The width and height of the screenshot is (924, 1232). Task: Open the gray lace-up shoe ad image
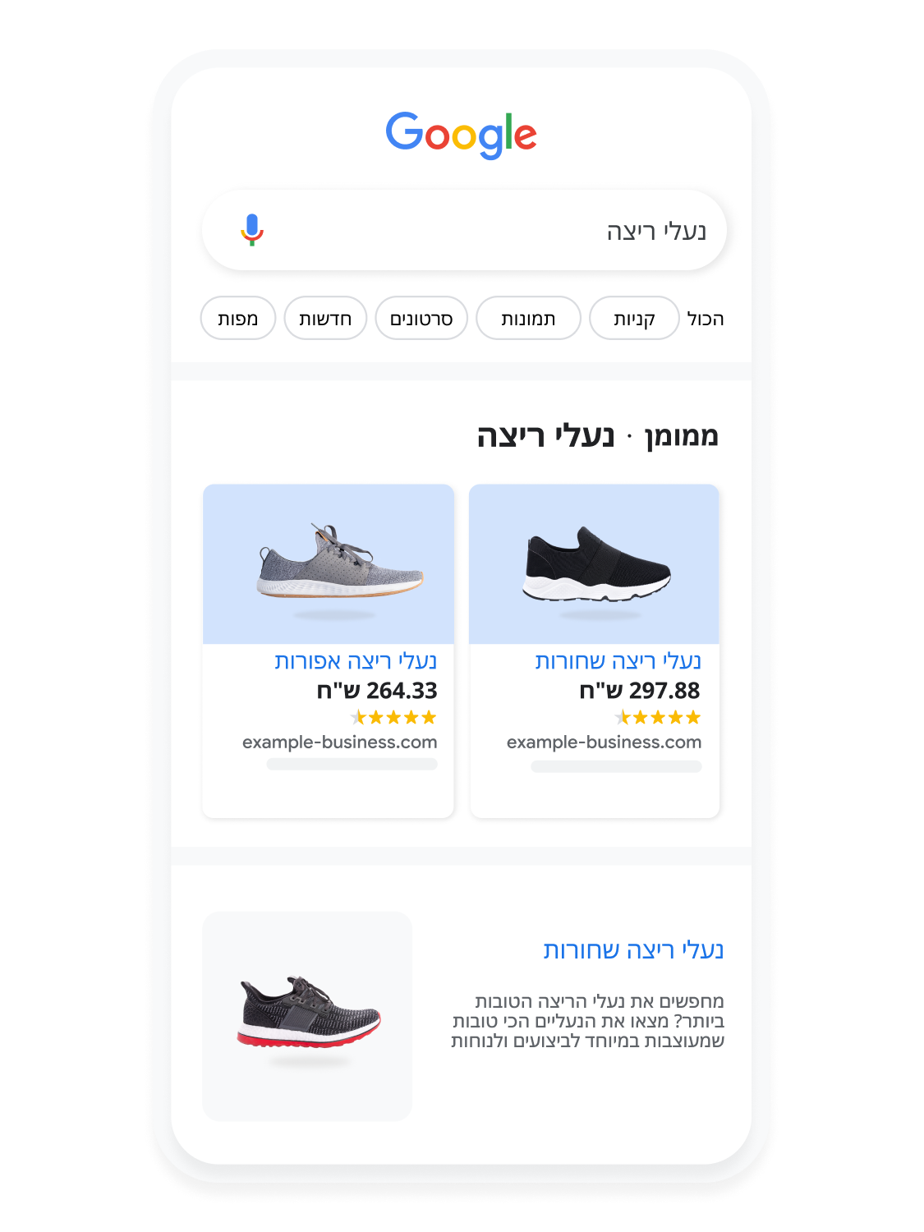[x=329, y=564]
